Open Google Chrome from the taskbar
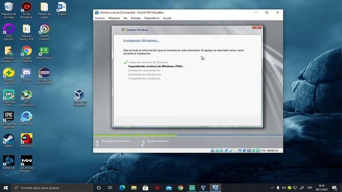The image size is (342, 192). (181, 188)
